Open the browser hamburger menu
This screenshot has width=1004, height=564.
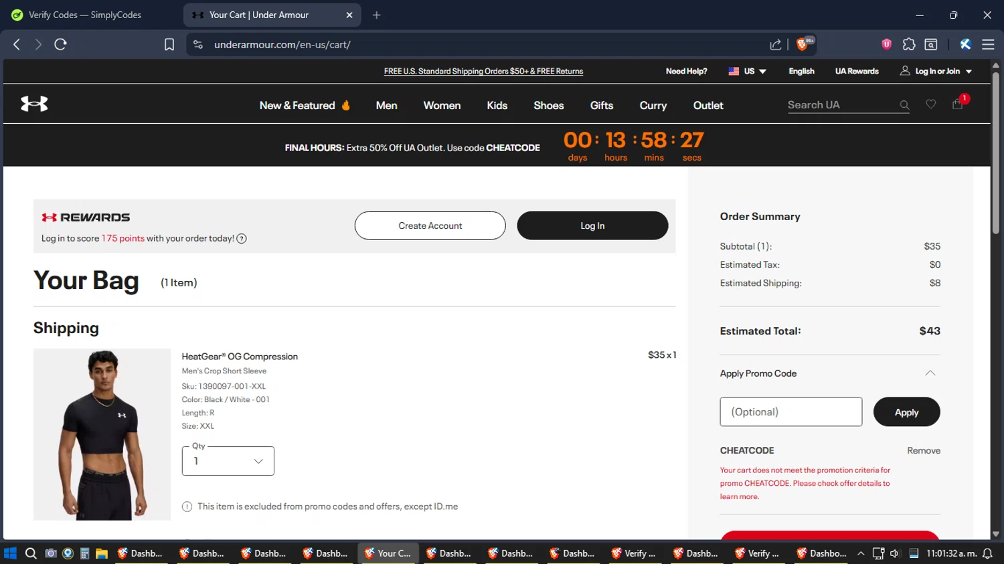click(988, 44)
